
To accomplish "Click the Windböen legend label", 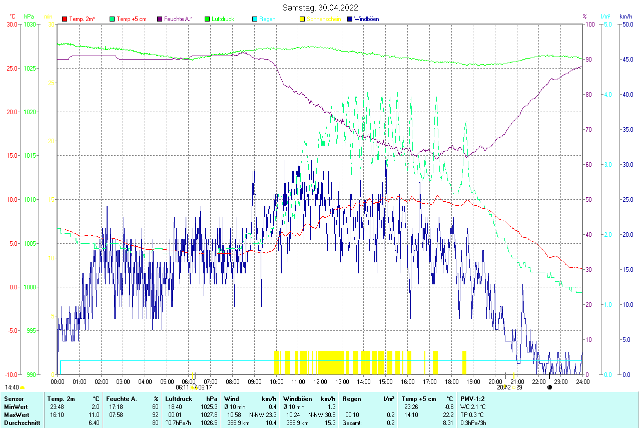I will coord(366,19).
